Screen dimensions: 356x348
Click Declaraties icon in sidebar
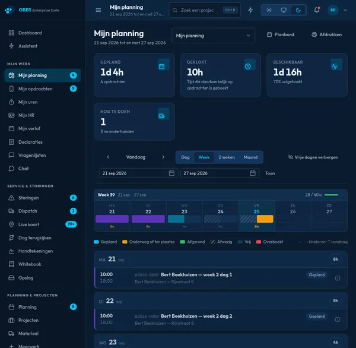point(11,142)
